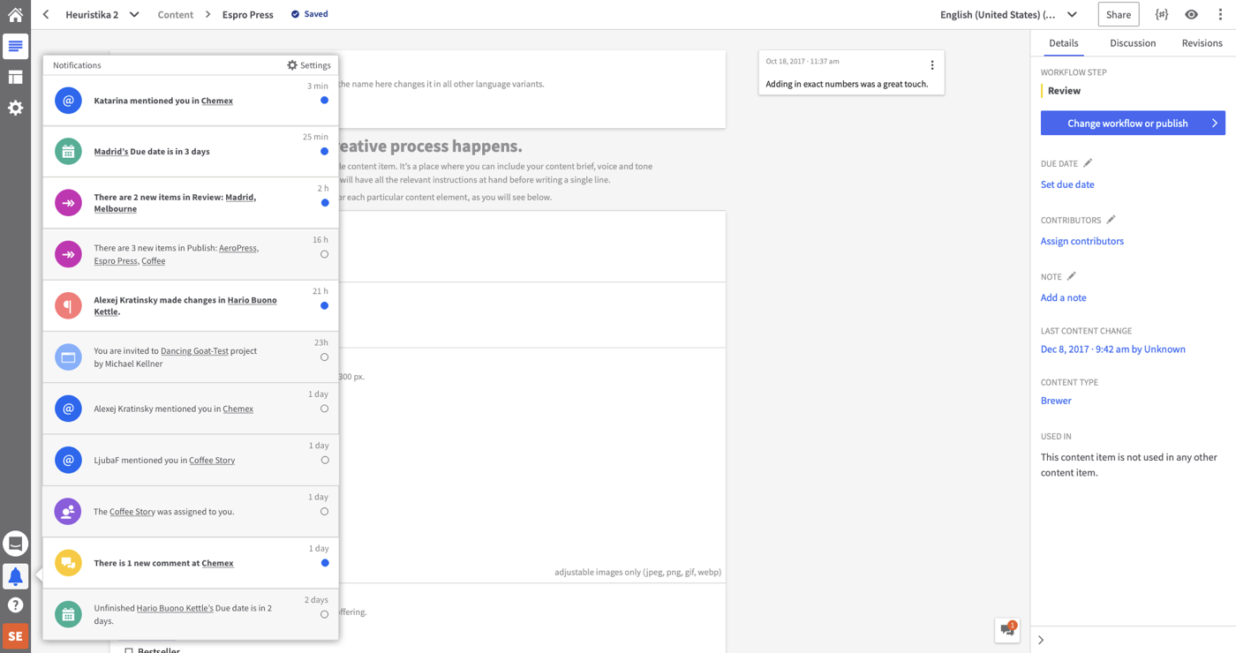This screenshot has width=1236, height=653.
Task: Open the comments bubble with badge
Action: click(x=1007, y=629)
